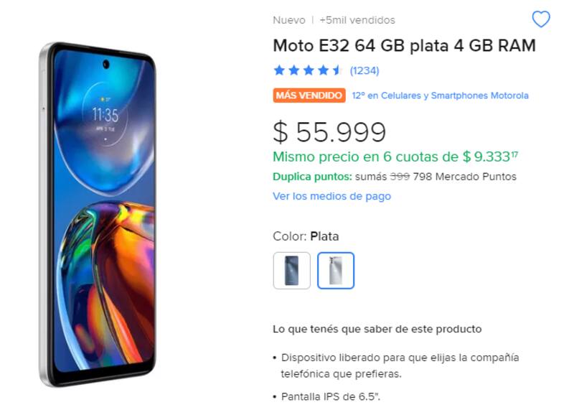Click the third blue rating star
Image resolution: width=574 pixels, height=410 pixels.
tap(309, 70)
